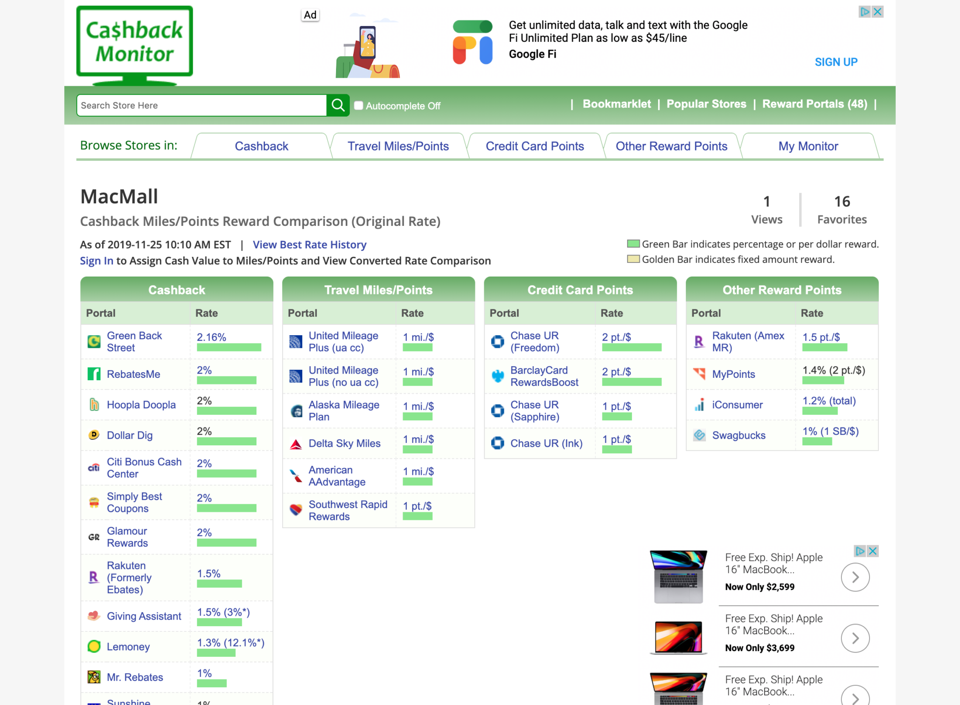The height and width of the screenshot is (705, 960).
Task: Click the Search Store Here input field
Action: coord(202,105)
